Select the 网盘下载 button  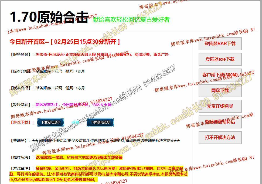coord(220,91)
